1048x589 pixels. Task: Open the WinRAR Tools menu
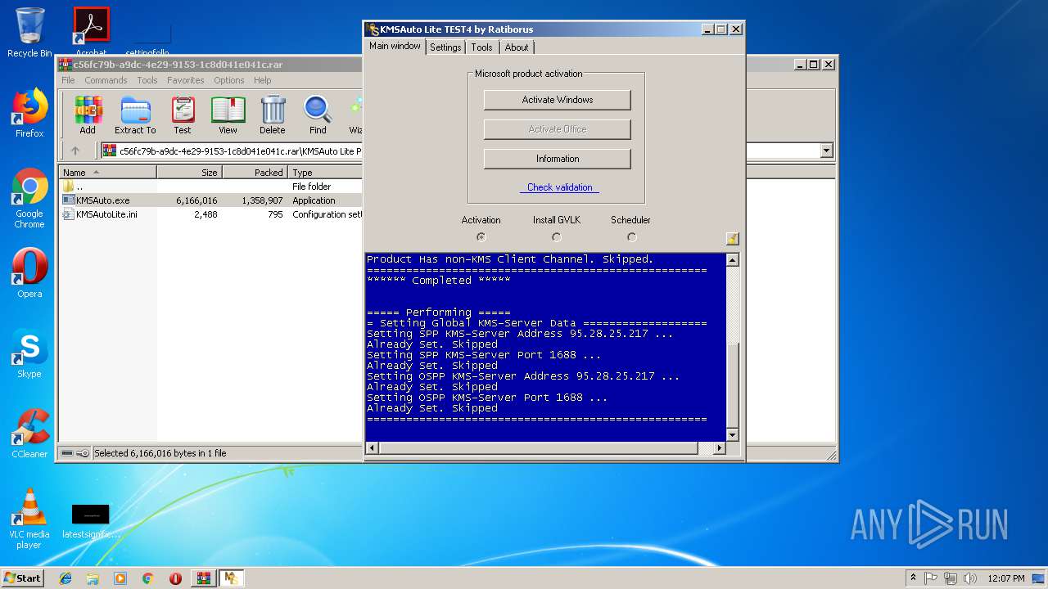147,80
